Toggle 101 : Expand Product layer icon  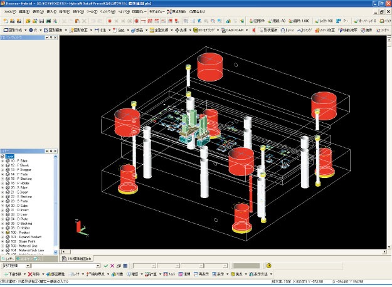pyautogui.click(x=8, y=236)
